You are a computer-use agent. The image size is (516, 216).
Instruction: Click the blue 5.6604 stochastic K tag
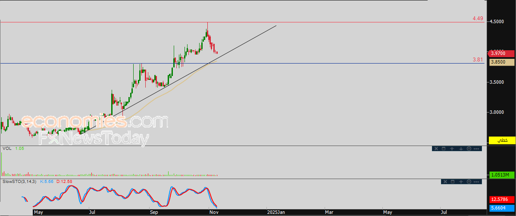502,208
